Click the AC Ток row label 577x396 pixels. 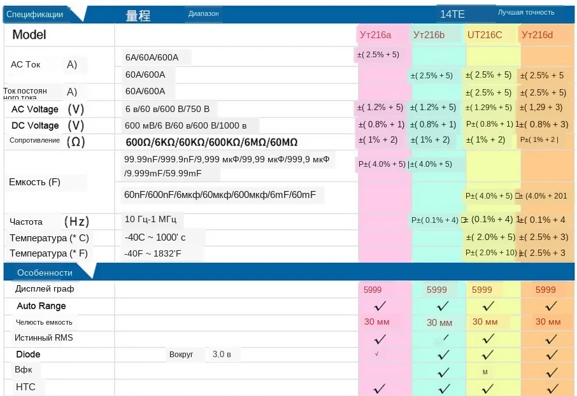point(25,64)
